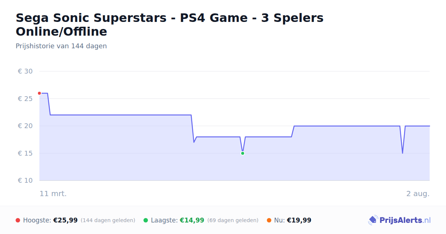Click the 11 mrt. start date label
This screenshot has height=234, width=446.
coord(53,194)
